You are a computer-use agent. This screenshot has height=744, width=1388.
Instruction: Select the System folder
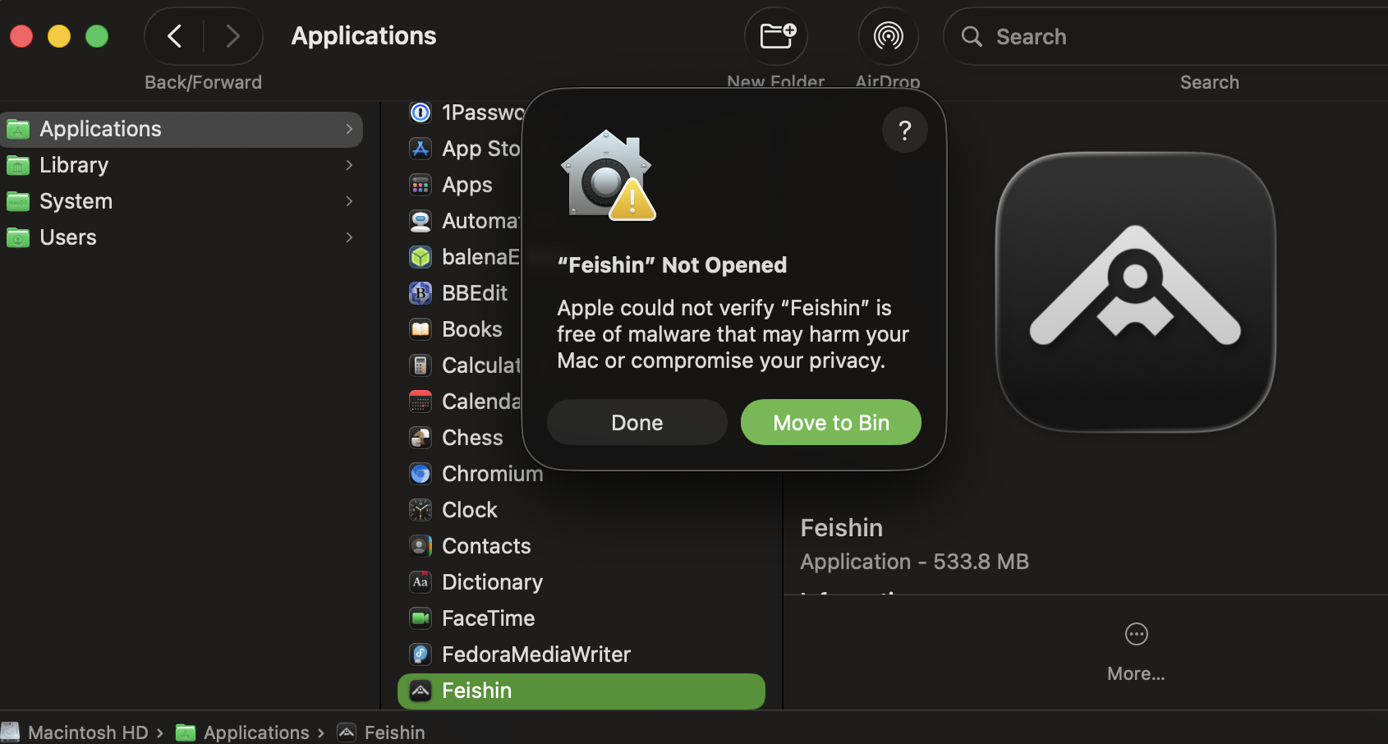[x=182, y=201]
